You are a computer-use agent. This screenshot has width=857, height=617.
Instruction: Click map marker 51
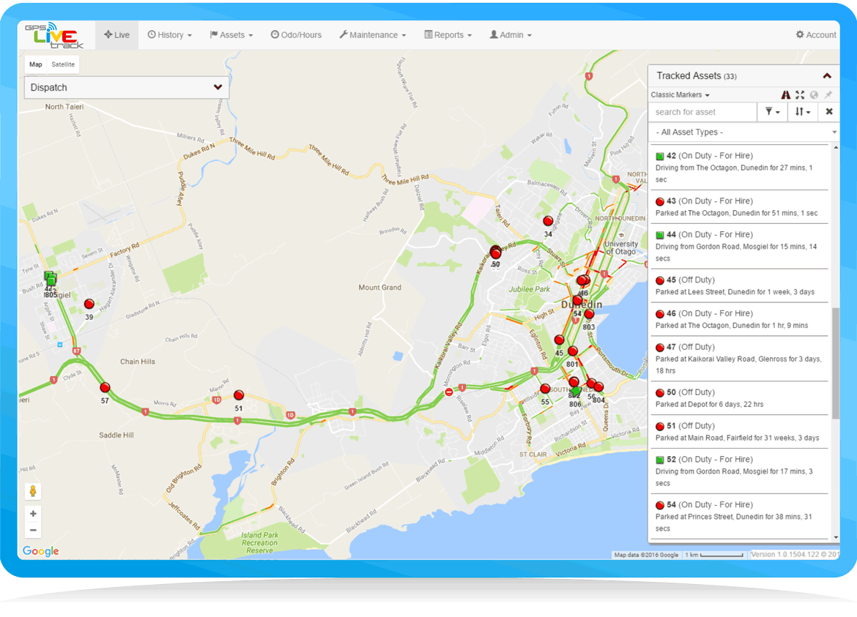(239, 394)
